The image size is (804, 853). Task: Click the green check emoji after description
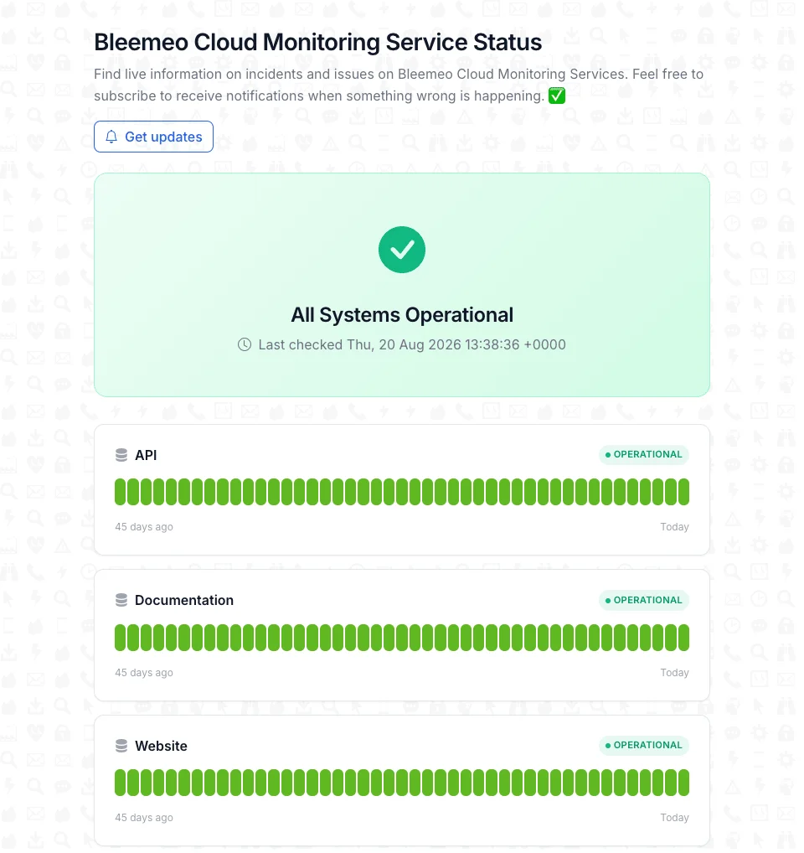tap(559, 96)
